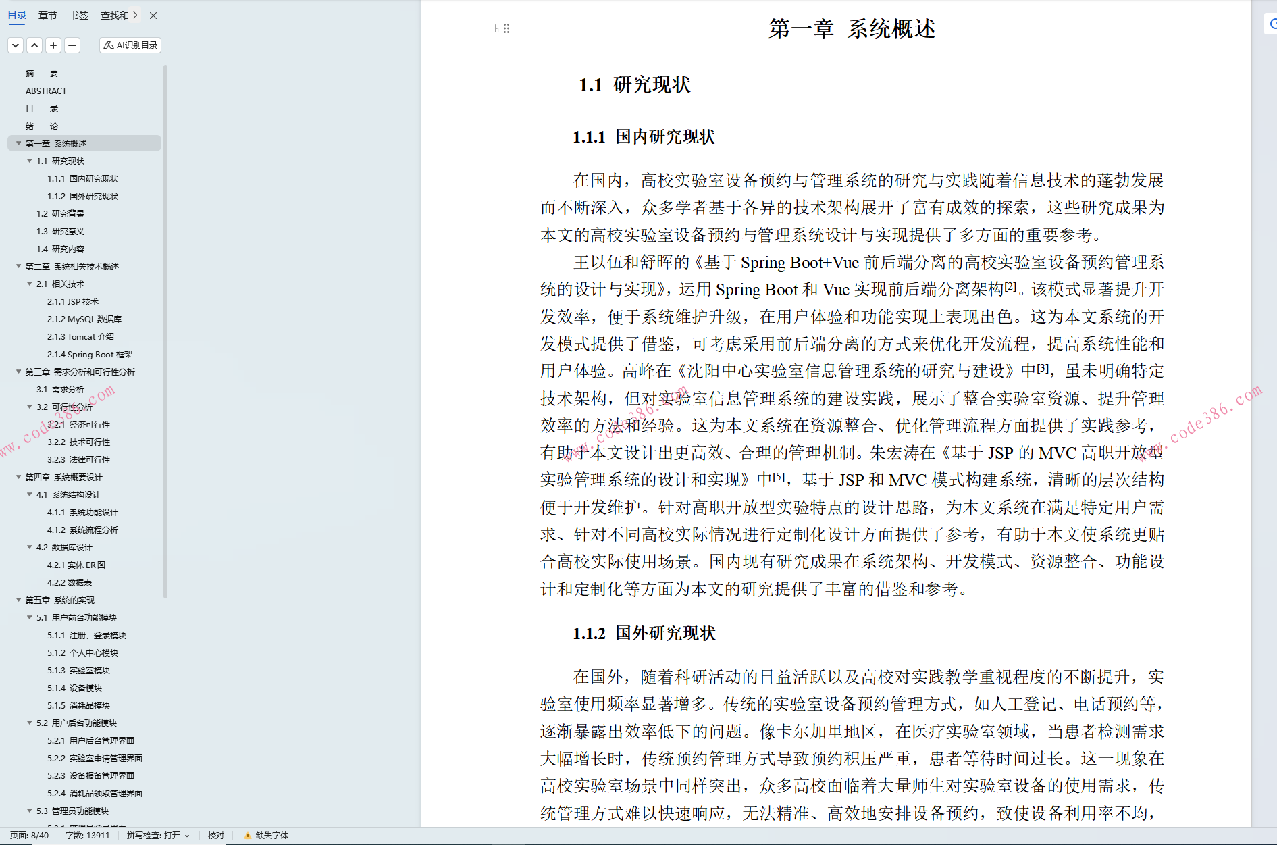This screenshot has height=845, width=1277.
Task: Click the up chevron outline level icon
Action: tap(34, 45)
